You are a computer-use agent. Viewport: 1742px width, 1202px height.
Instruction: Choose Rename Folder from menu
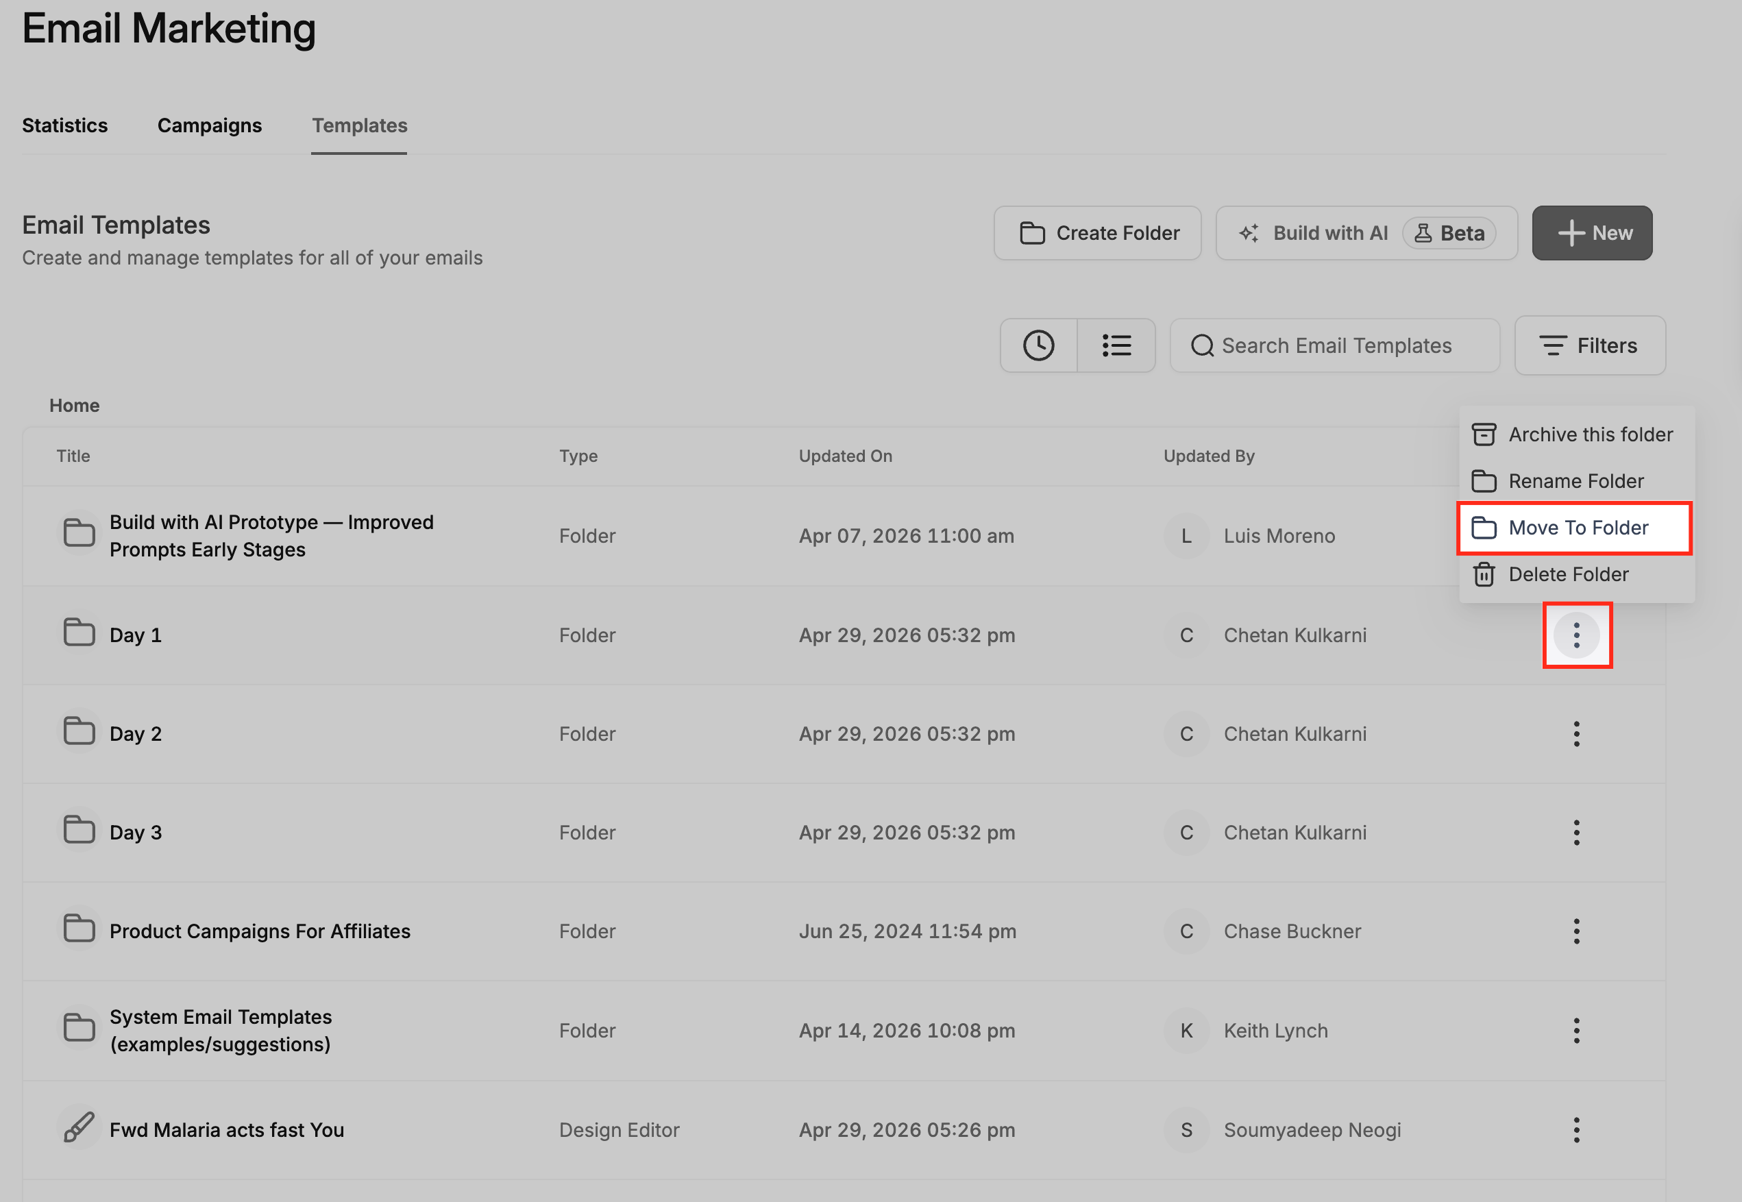click(1575, 481)
